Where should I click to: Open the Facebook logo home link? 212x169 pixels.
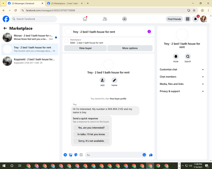6,19
